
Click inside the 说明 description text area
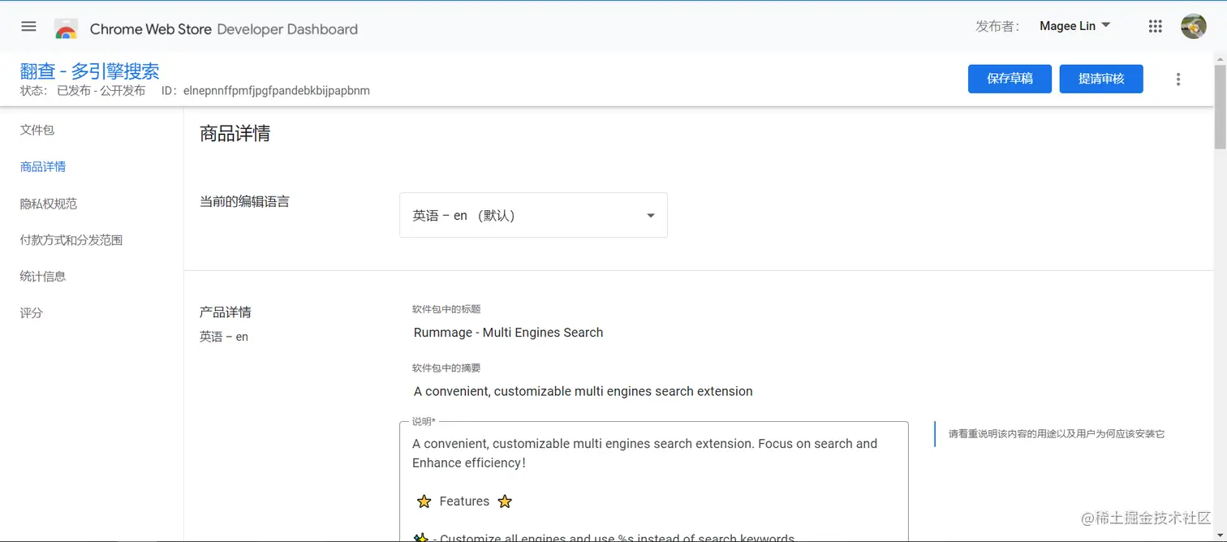pyautogui.click(x=654, y=482)
